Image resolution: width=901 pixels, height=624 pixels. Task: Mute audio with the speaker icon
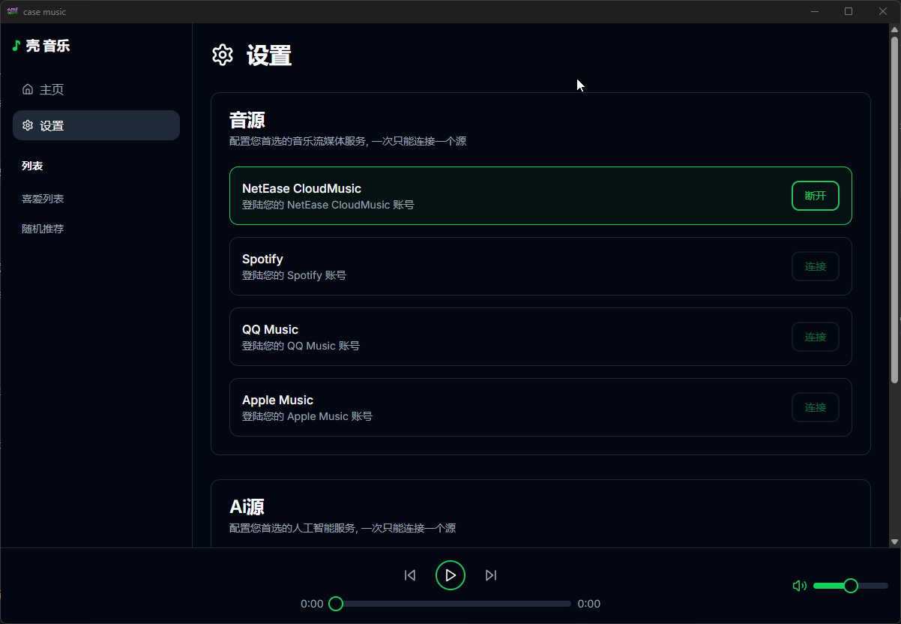click(800, 586)
